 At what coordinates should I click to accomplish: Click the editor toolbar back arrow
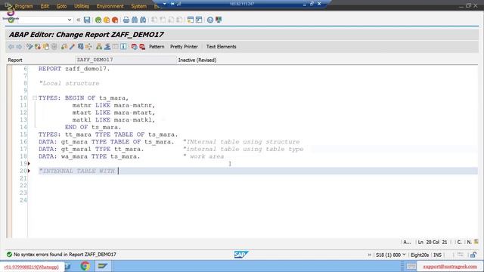[11, 47]
